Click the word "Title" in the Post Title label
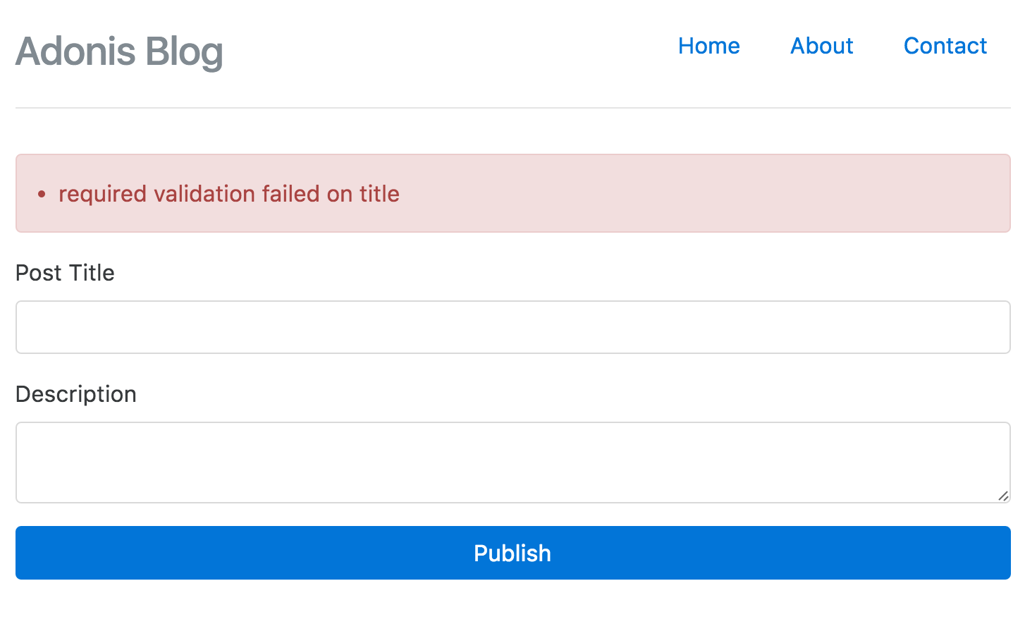This screenshot has width=1025, height=636. [92, 273]
